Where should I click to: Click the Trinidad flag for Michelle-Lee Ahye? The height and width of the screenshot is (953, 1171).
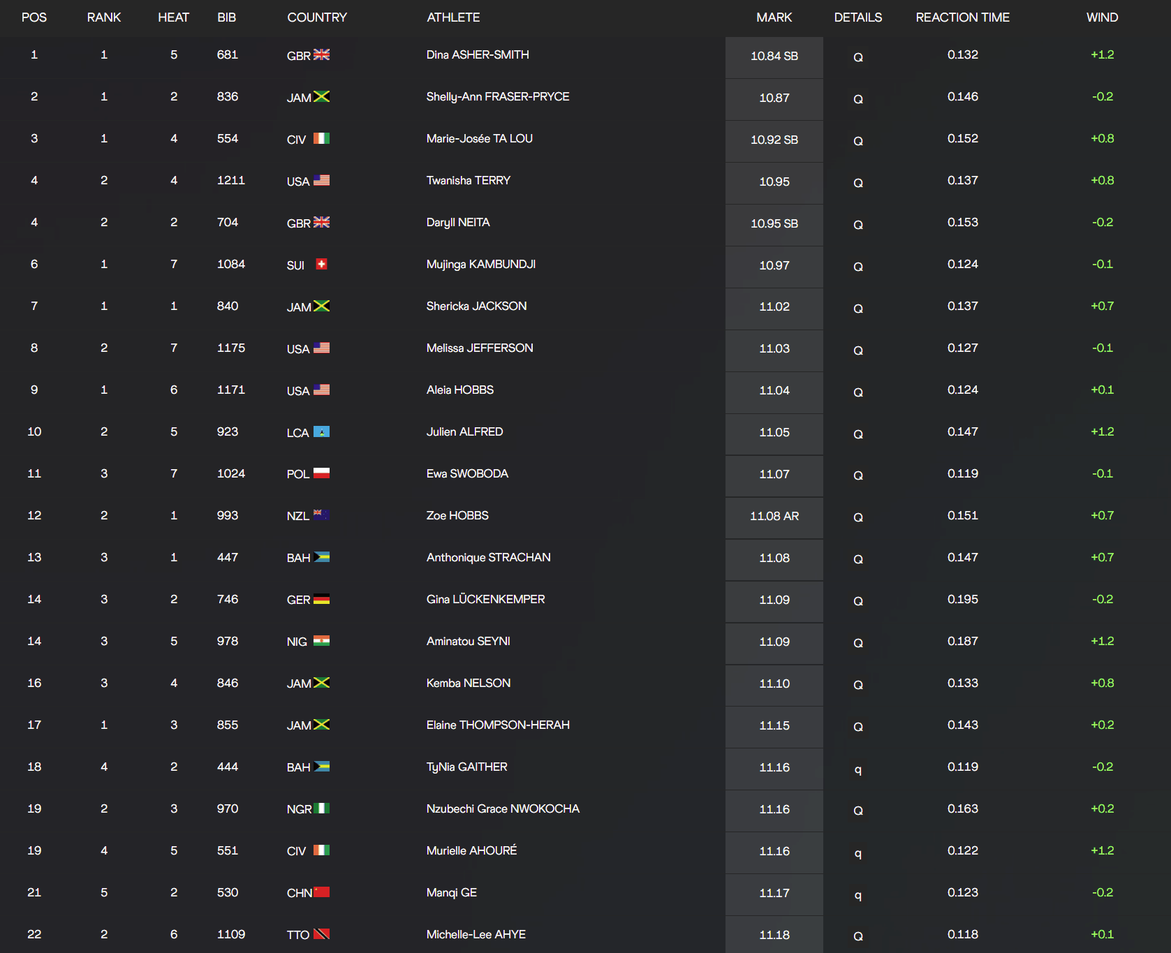pos(321,934)
